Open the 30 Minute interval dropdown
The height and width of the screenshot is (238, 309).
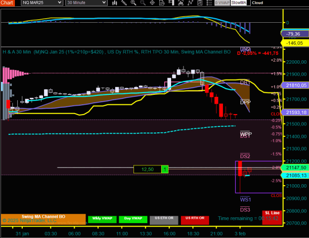click(87, 3)
